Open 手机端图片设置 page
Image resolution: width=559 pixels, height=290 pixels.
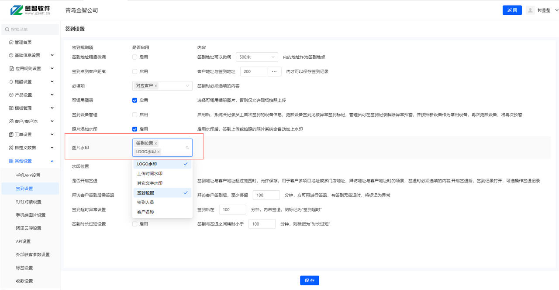pyautogui.click(x=31, y=215)
